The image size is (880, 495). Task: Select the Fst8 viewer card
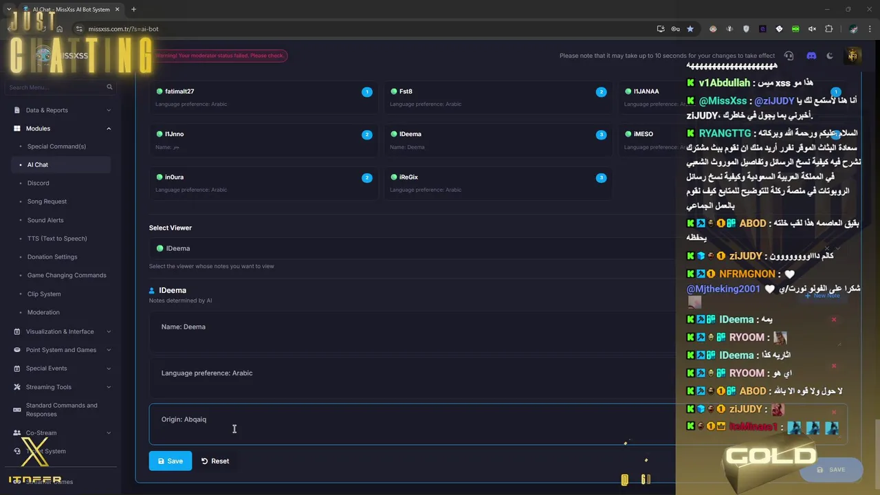pyautogui.click(x=498, y=97)
